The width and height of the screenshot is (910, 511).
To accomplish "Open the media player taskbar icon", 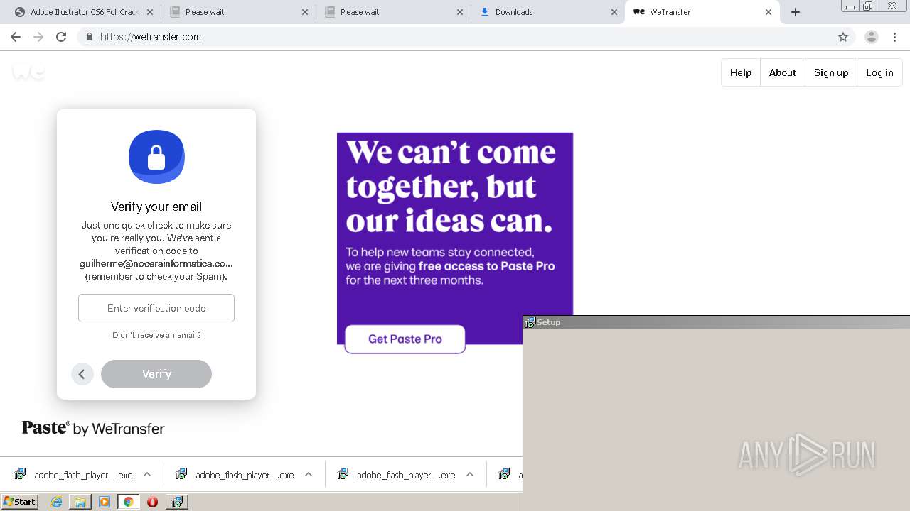I will (x=105, y=502).
